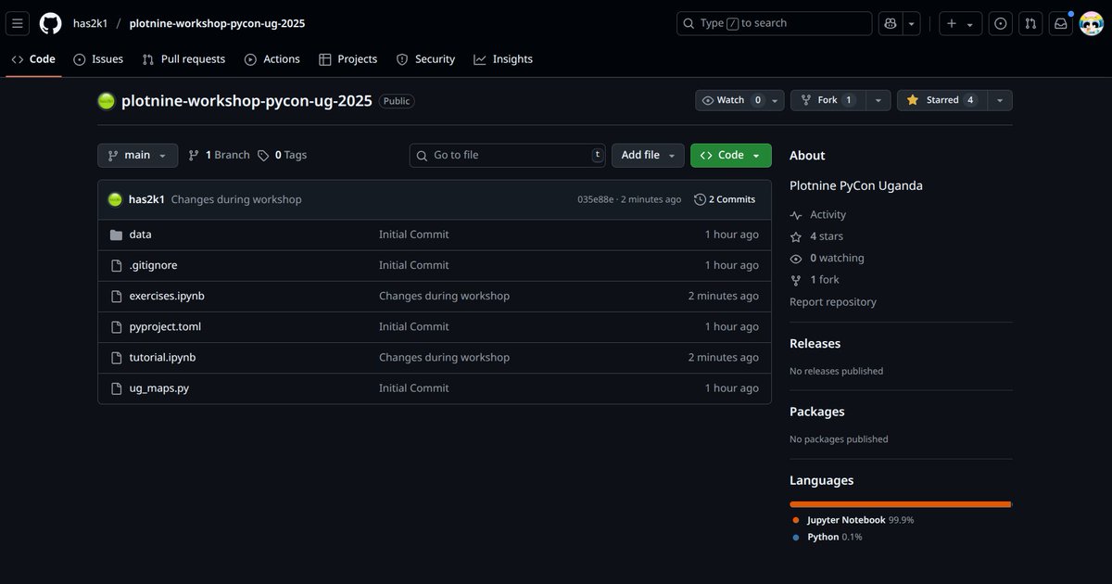Click file icon next to exercises.ipynb
The width and height of the screenshot is (1112, 584).
click(116, 296)
